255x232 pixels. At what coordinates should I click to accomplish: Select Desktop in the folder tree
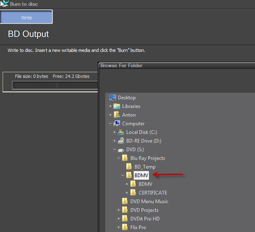[x=127, y=98]
